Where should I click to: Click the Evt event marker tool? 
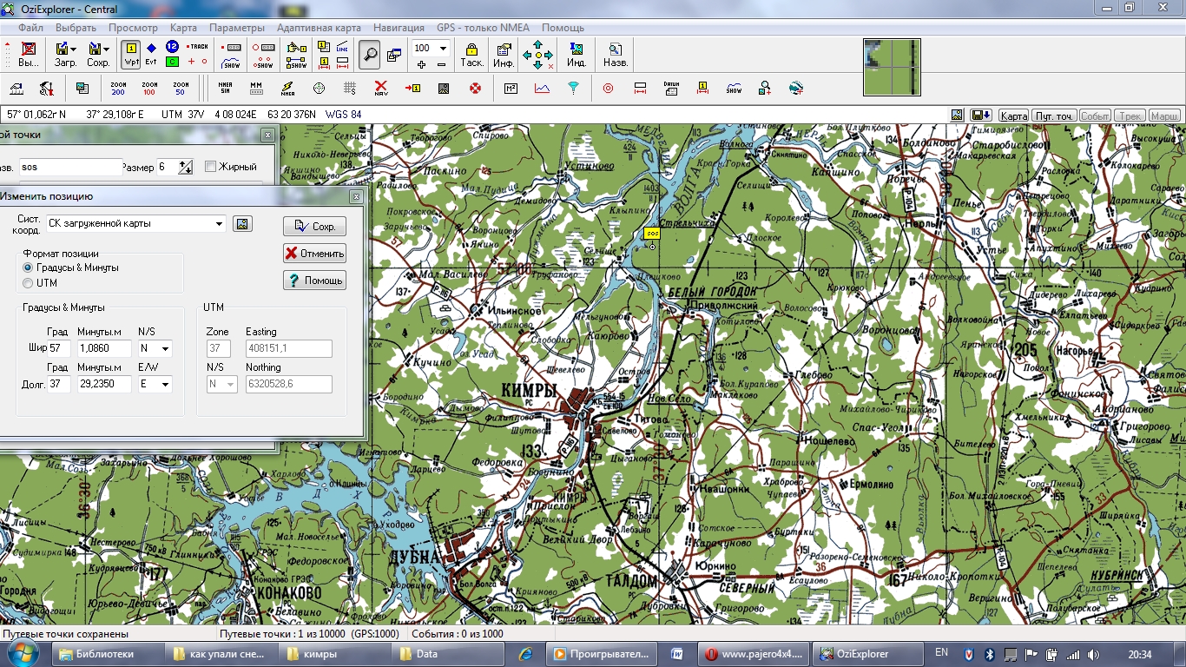coord(151,54)
